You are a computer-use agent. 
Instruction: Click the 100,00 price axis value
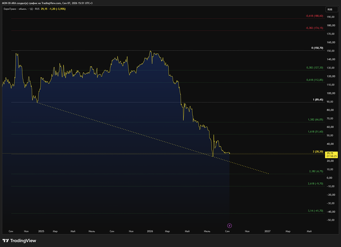(x=330, y=93)
